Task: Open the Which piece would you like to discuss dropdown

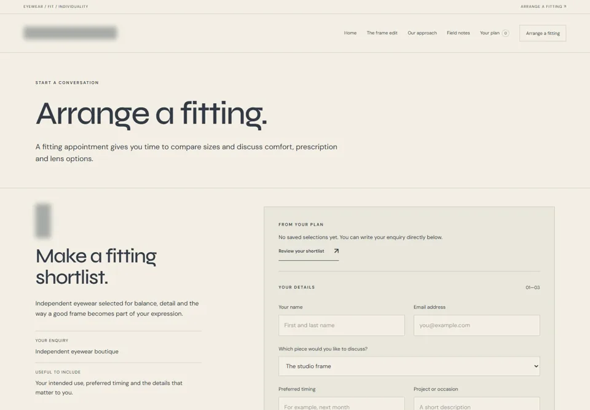Action: [x=409, y=366]
